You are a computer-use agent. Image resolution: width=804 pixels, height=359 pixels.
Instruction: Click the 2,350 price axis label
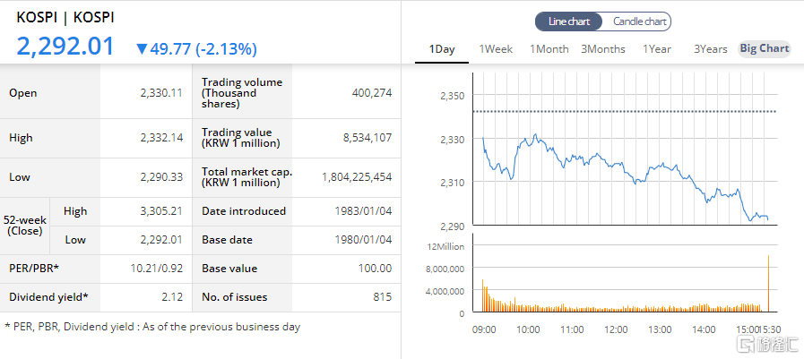pos(453,96)
